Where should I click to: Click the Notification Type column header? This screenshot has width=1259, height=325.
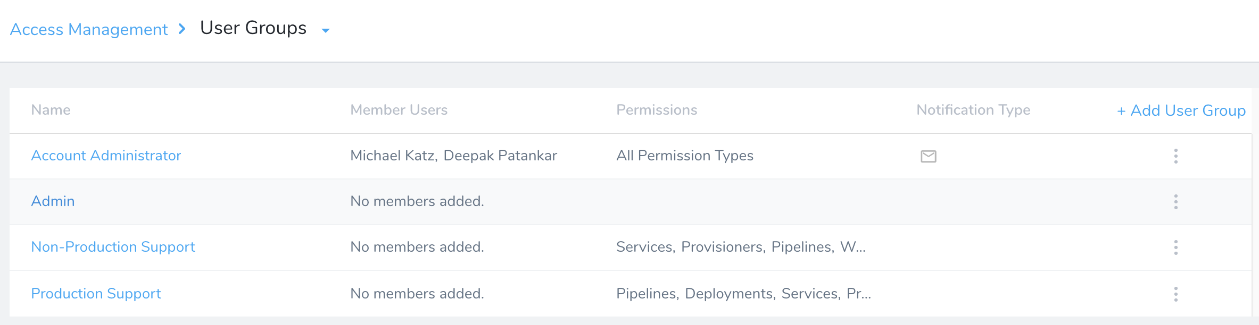(973, 110)
